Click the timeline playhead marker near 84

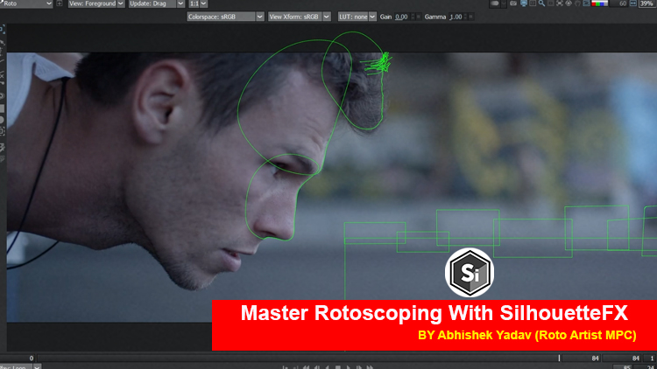point(559,359)
